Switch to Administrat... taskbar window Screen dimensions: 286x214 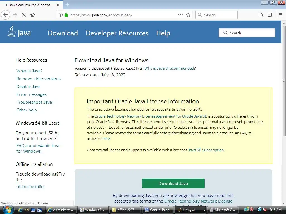tap(61, 210)
